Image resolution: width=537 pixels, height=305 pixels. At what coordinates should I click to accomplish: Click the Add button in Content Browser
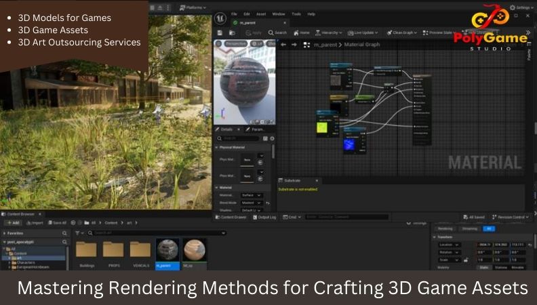point(12,222)
